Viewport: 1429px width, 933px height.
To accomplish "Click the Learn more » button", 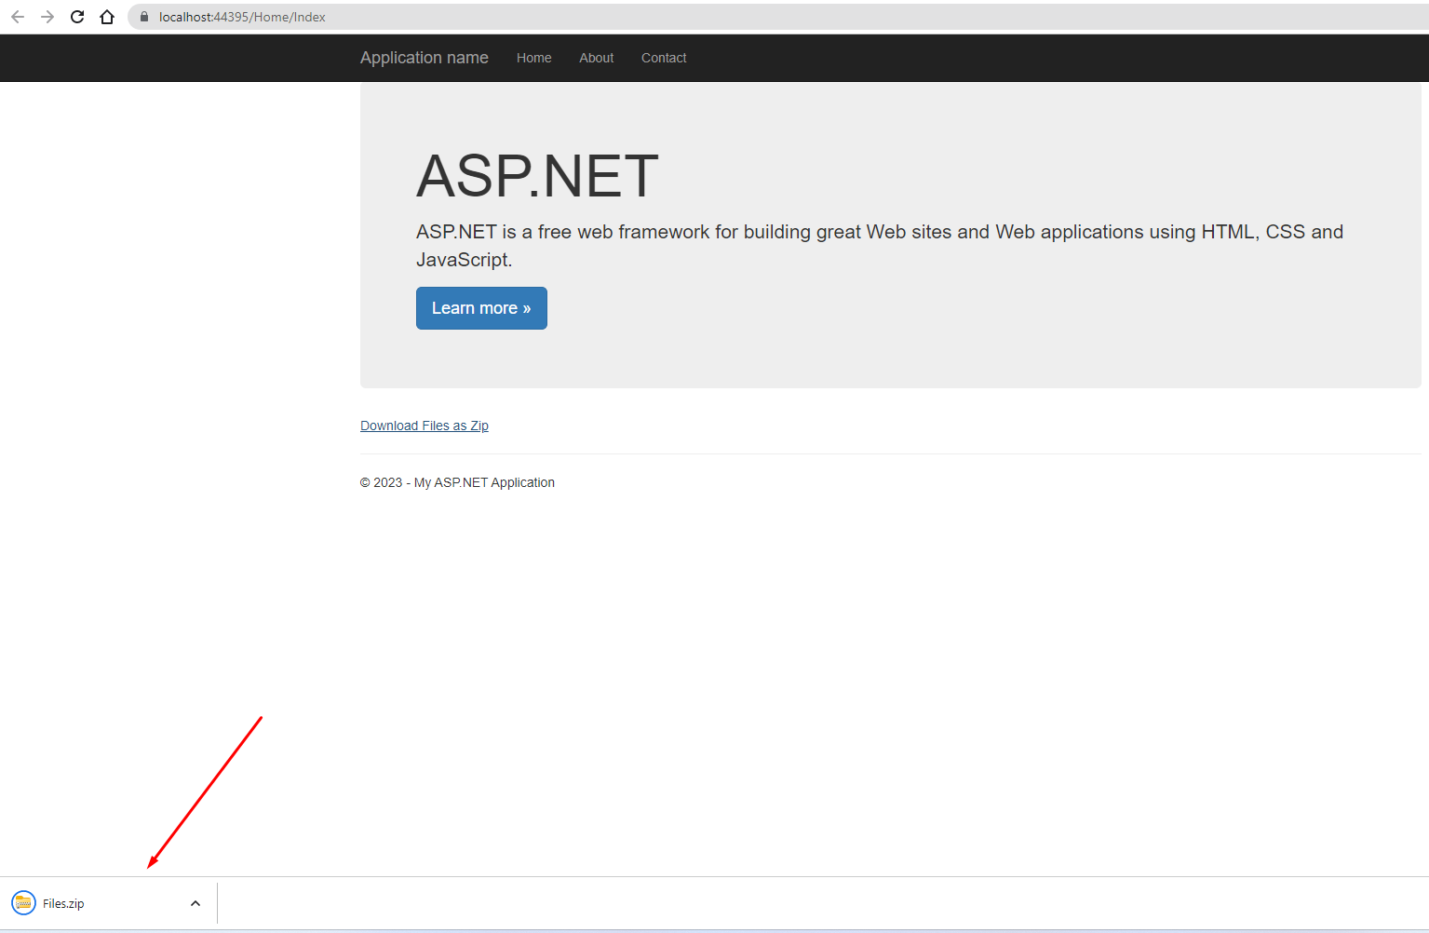I will (x=481, y=308).
